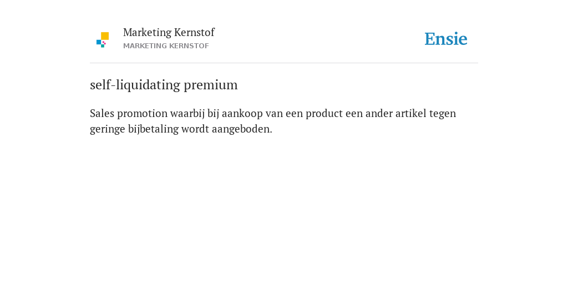Click the word bijbetaling in the second line
The height and width of the screenshot is (284, 568).
point(153,129)
